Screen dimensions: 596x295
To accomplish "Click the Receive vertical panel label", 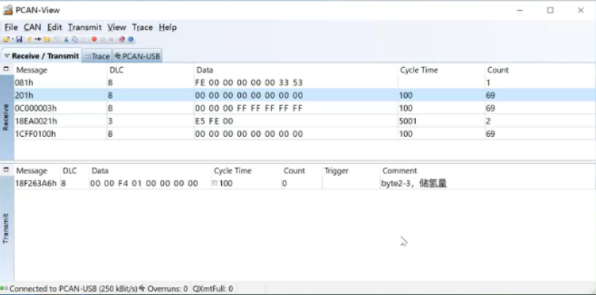I will [6, 117].
